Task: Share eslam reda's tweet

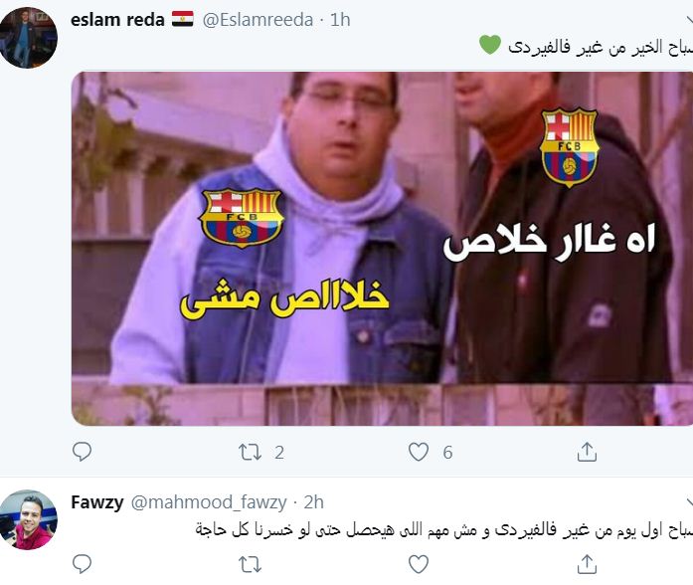Action: pos(587,452)
